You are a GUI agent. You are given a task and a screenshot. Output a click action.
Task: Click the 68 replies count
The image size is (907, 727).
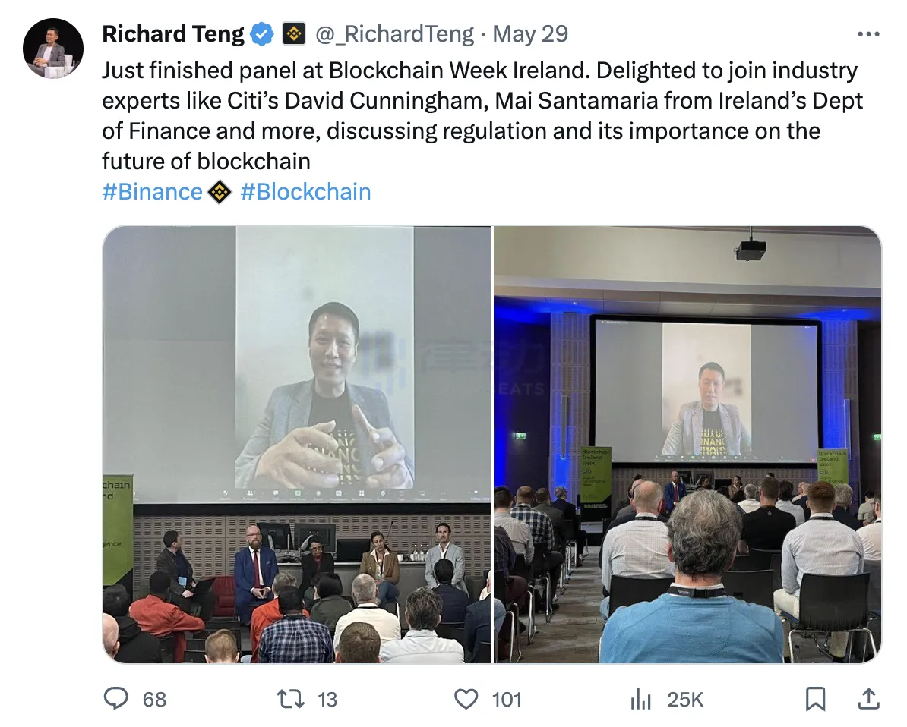pos(154,699)
